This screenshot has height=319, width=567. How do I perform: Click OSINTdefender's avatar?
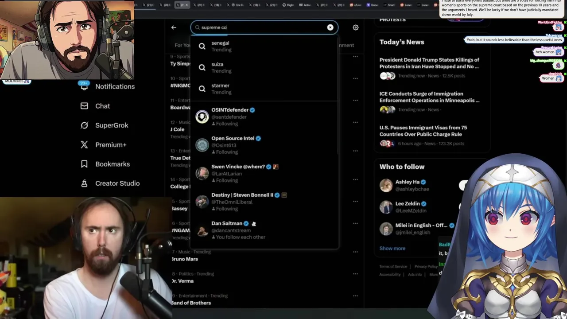click(x=202, y=117)
